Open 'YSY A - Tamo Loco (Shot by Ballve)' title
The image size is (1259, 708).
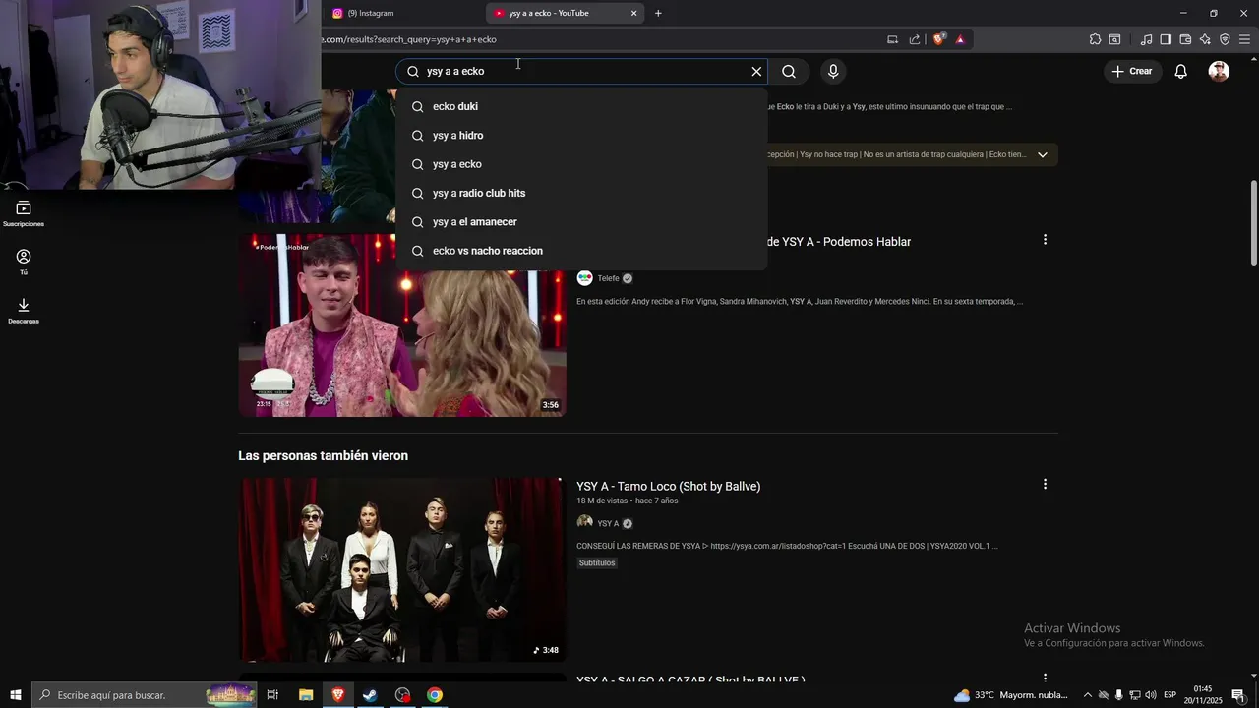coord(668,486)
